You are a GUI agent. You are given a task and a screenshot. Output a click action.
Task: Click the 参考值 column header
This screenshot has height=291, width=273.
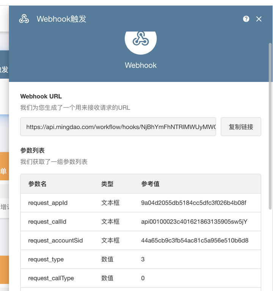(x=150, y=184)
